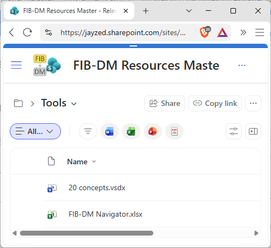Viewport: 271px width, 248px height.
Task: Copy link to the Tools folder
Action: [x=215, y=103]
